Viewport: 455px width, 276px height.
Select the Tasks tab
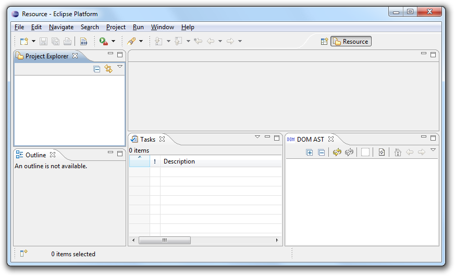point(147,139)
